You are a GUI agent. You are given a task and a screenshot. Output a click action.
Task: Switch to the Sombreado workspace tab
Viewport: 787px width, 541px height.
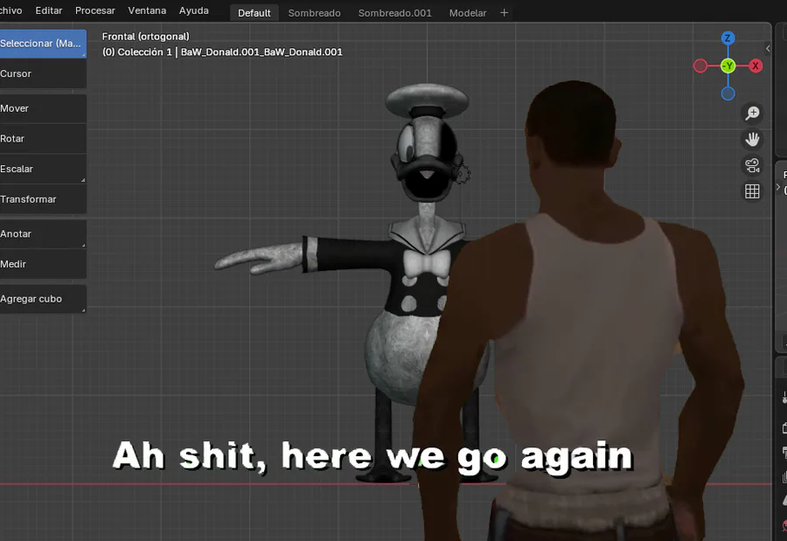pos(314,13)
